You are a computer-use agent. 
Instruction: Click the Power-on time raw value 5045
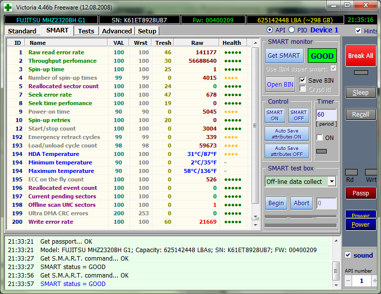click(210, 112)
